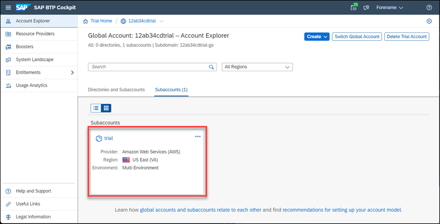Click the globe icon beside 12ab34cdtrial

tap(123, 21)
